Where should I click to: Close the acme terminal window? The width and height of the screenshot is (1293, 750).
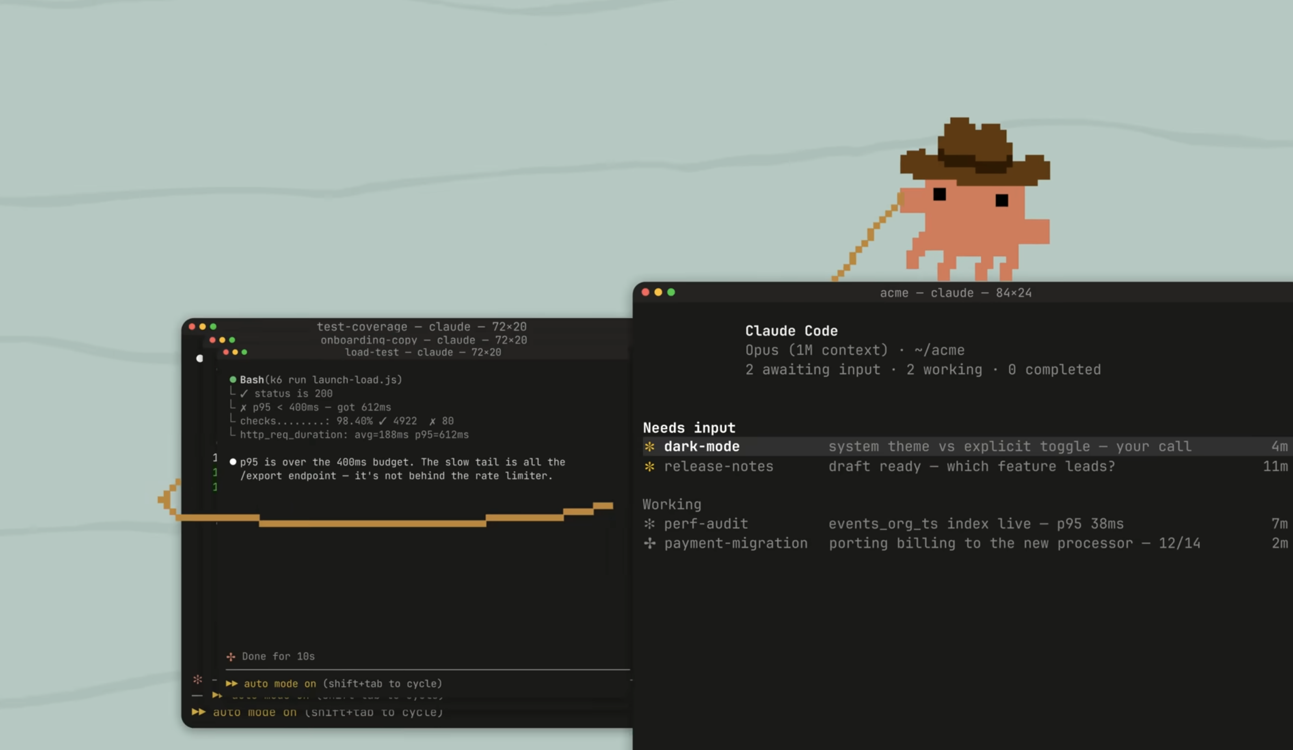point(645,292)
